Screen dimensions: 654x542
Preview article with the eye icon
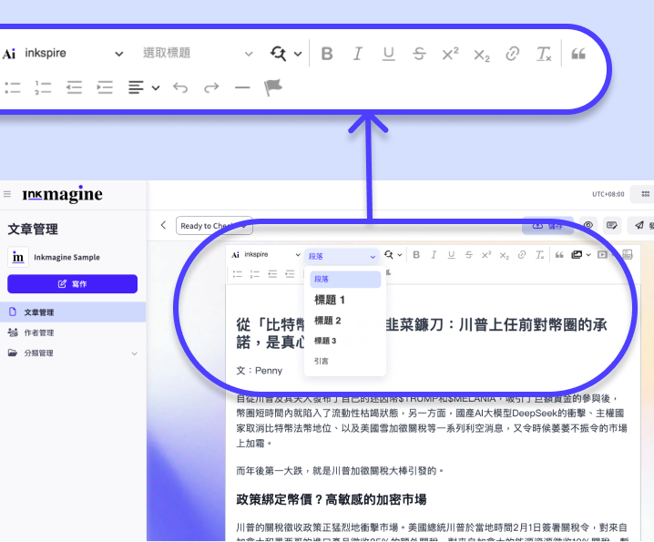pyautogui.click(x=588, y=225)
